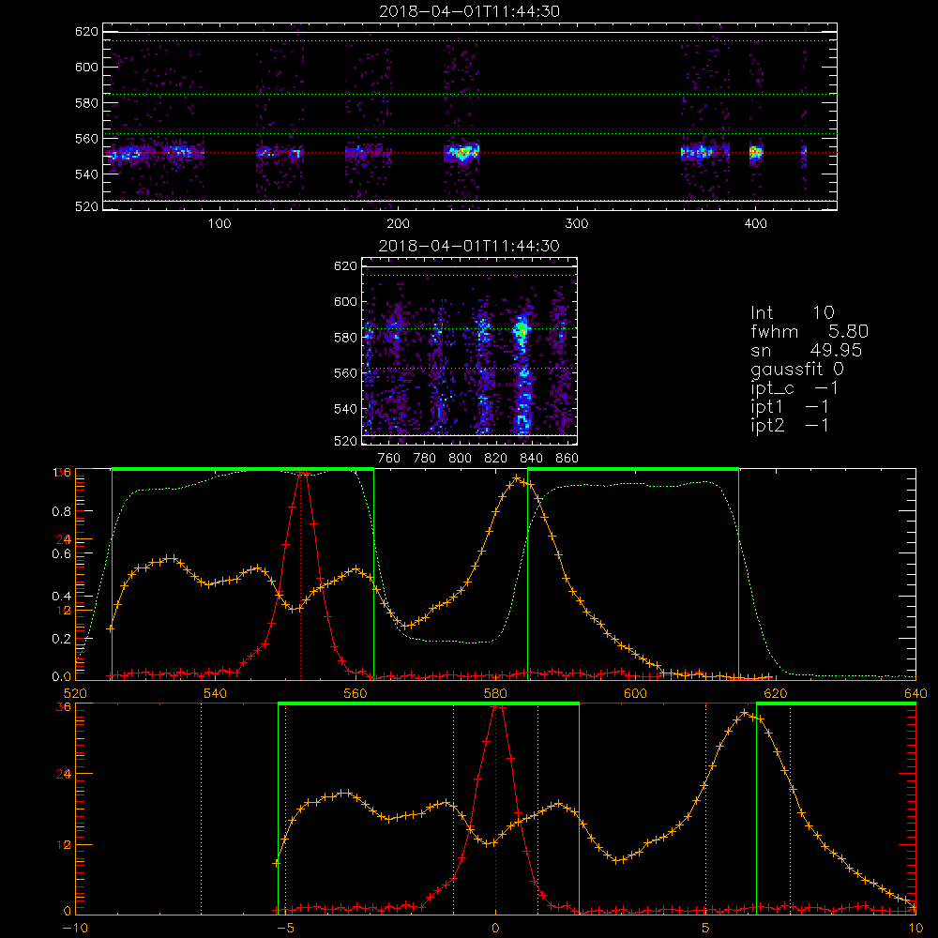Select the 'Int 10' readout line
Image resolution: width=938 pixels, height=938 pixels.
click(792, 312)
